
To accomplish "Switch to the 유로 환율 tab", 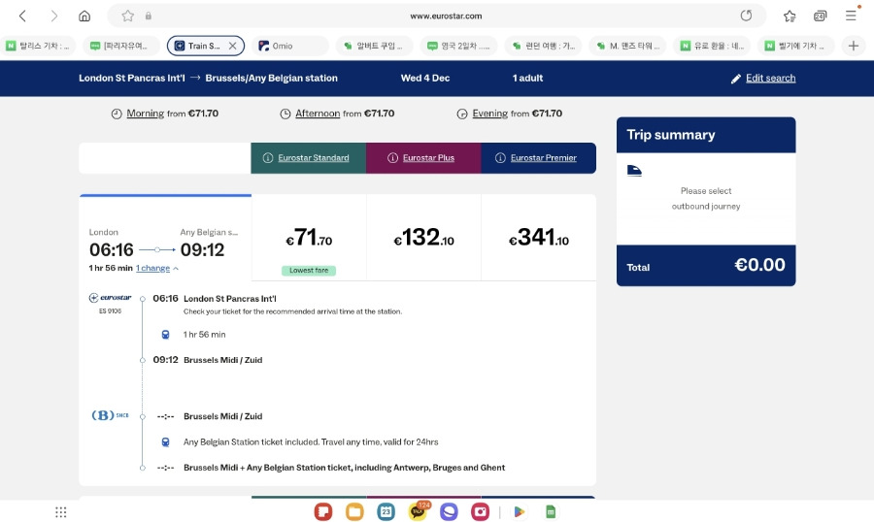I will pos(711,46).
